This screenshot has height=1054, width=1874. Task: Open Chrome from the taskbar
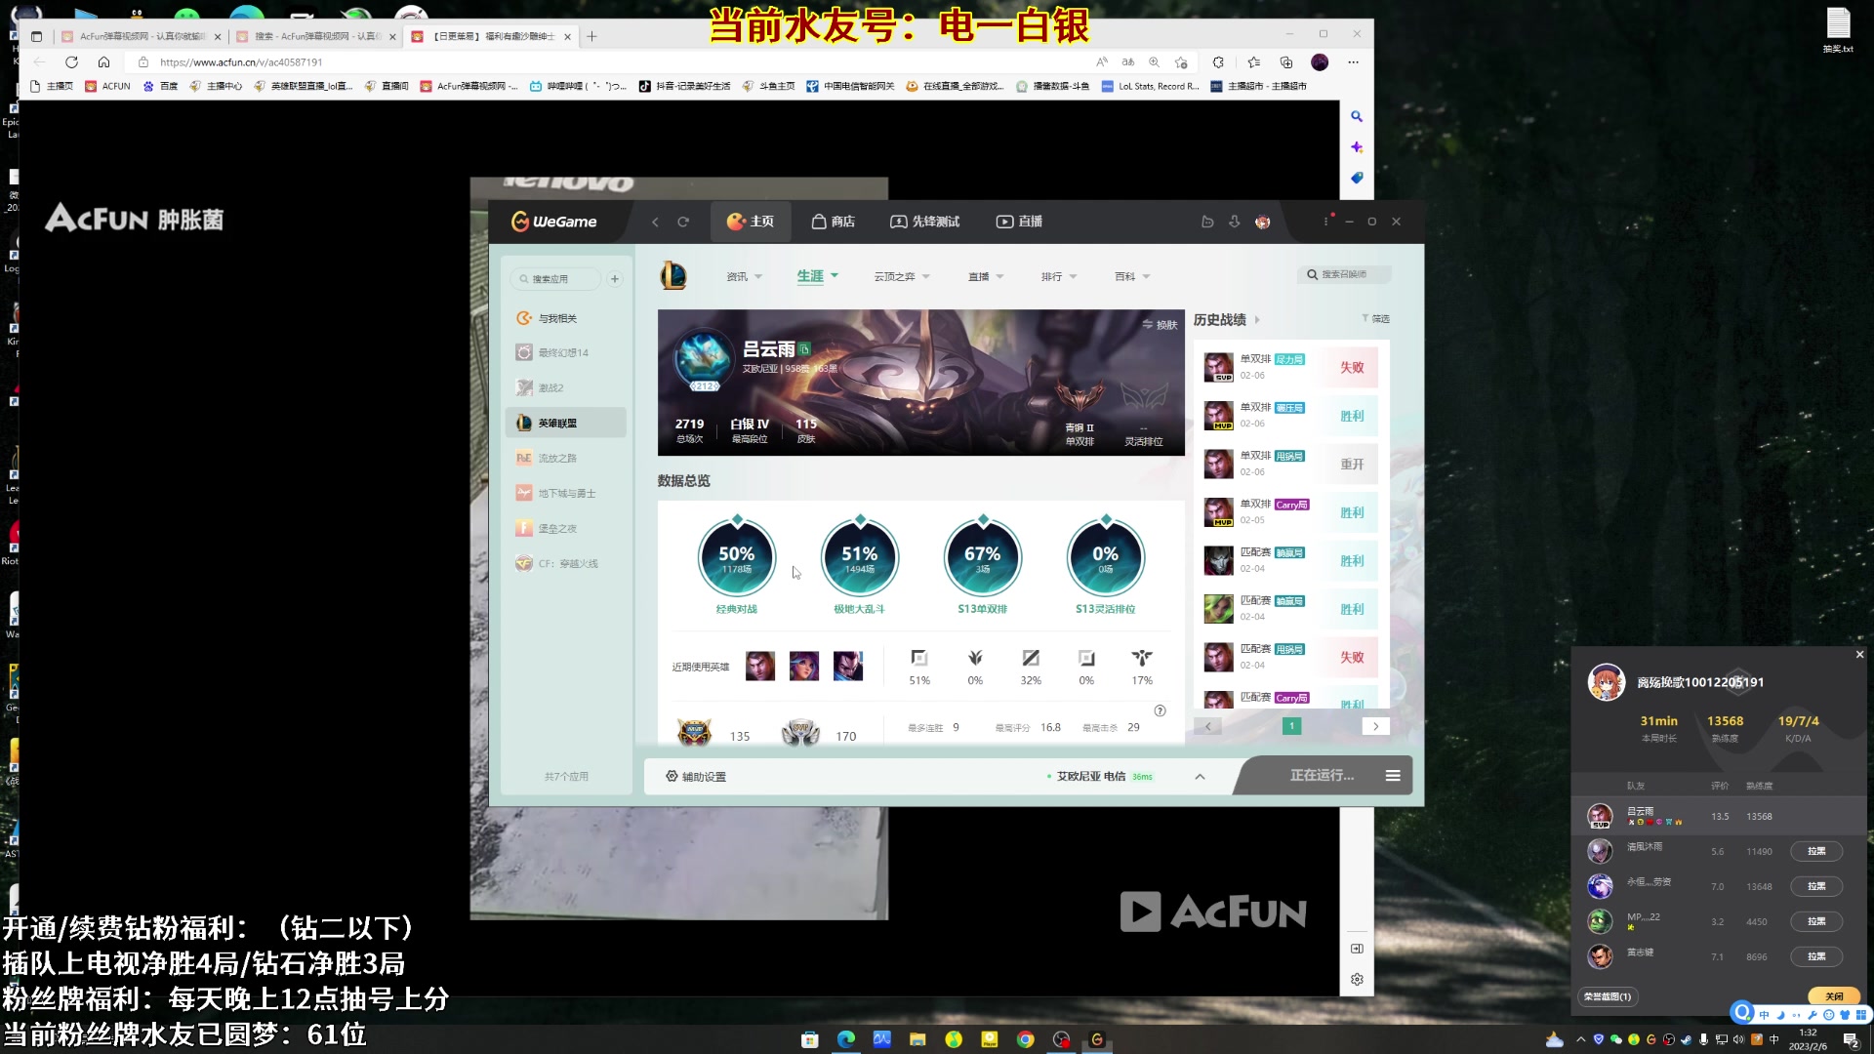pyautogui.click(x=1025, y=1039)
